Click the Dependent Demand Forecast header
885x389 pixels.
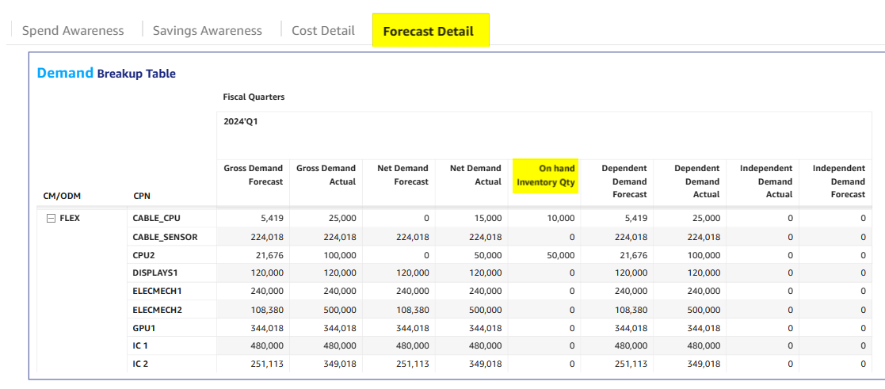[624, 181]
